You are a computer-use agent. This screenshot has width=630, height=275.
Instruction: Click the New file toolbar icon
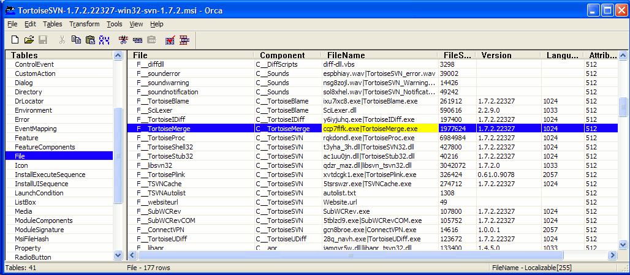coord(15,40)
